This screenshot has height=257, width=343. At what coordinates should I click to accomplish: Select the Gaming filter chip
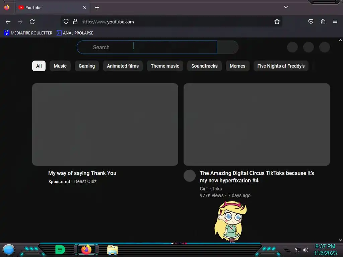coord(87,66)
